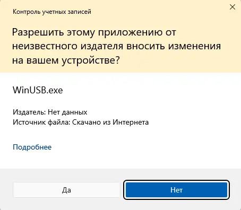Click the Нет данных publisher value
This screenshot has height=210, width=241.
pyautogui.click(x=67, y=112)
